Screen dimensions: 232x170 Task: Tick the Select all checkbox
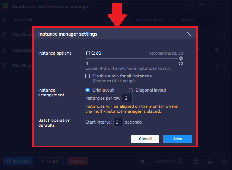6,20
